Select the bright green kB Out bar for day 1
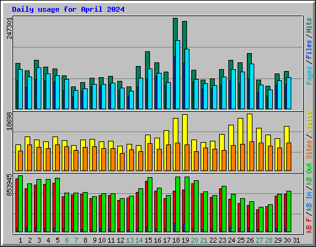The image size is (316, 247). pyautogui.click(x=20, y=204)
